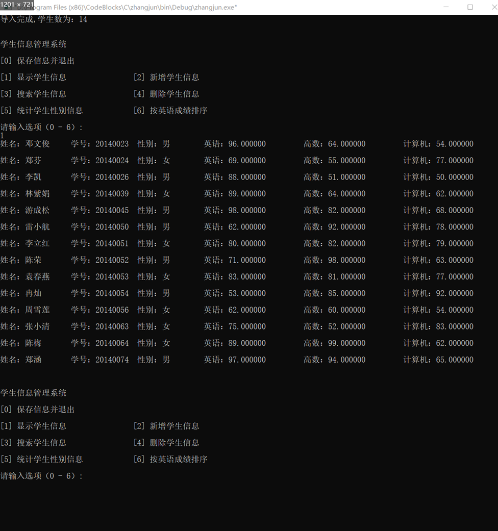Click student number 20140053

tap(112, 276)
